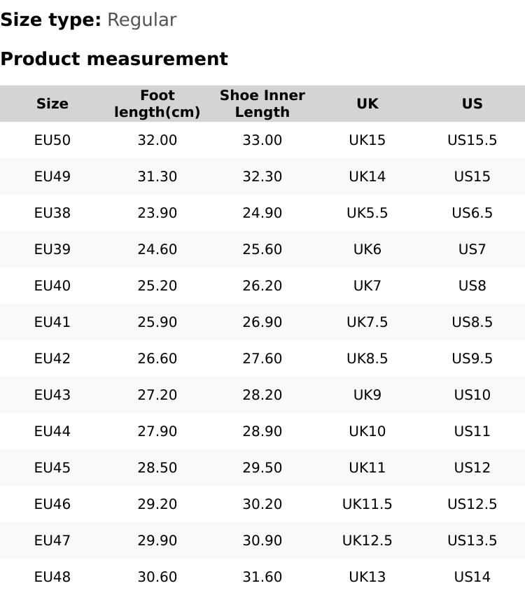
Task: Click the Size column header
Action: pos(52,104)
